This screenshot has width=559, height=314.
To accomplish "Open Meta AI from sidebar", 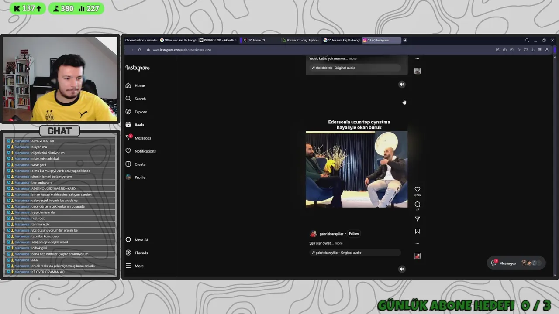I will click(x=136, y=239).
